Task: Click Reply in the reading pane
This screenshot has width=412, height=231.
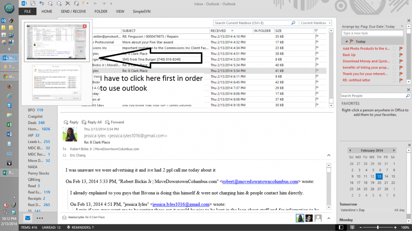Action: pyautogui.click(x=71, y=122)
